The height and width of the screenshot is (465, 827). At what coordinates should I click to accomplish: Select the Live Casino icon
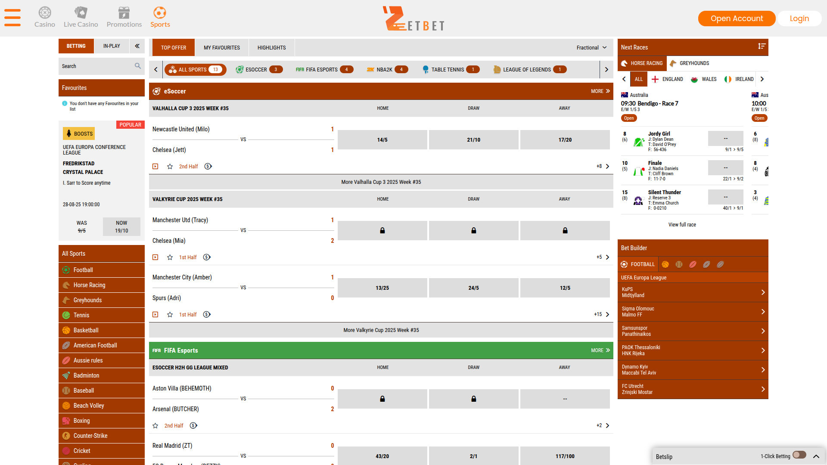(81, 12)
